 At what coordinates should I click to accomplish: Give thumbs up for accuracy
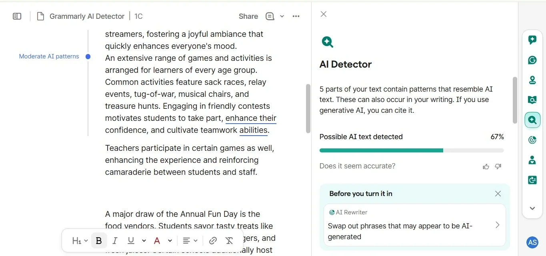(486, 166)
